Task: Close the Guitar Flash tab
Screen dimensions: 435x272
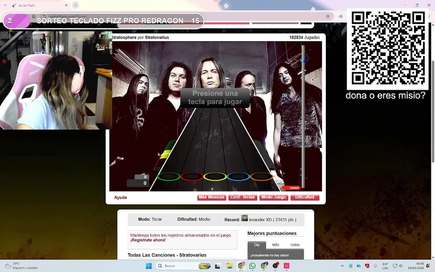Action: point(66,5)
